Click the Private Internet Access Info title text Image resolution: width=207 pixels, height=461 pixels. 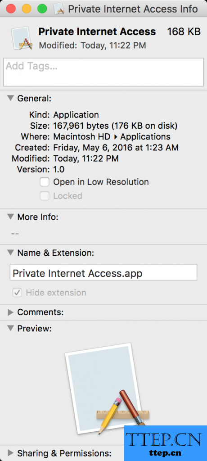pyautogui.click(x=133, y=9)
